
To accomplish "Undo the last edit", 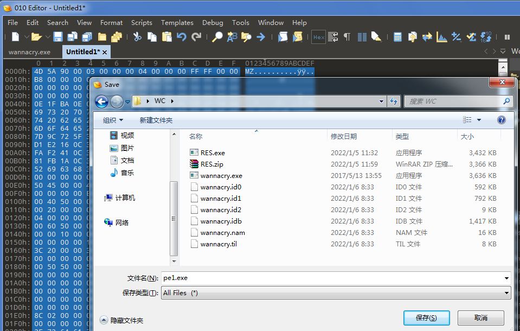I will point(182,37).
